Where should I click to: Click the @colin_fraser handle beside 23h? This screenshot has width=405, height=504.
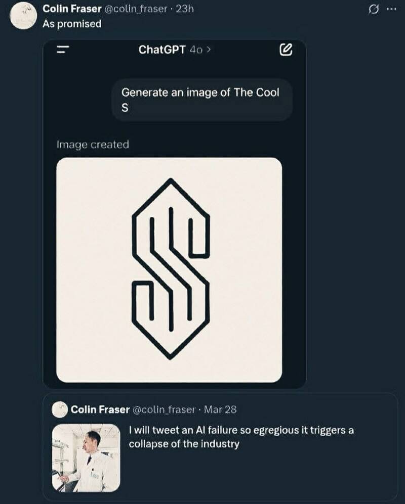(136, 9)
